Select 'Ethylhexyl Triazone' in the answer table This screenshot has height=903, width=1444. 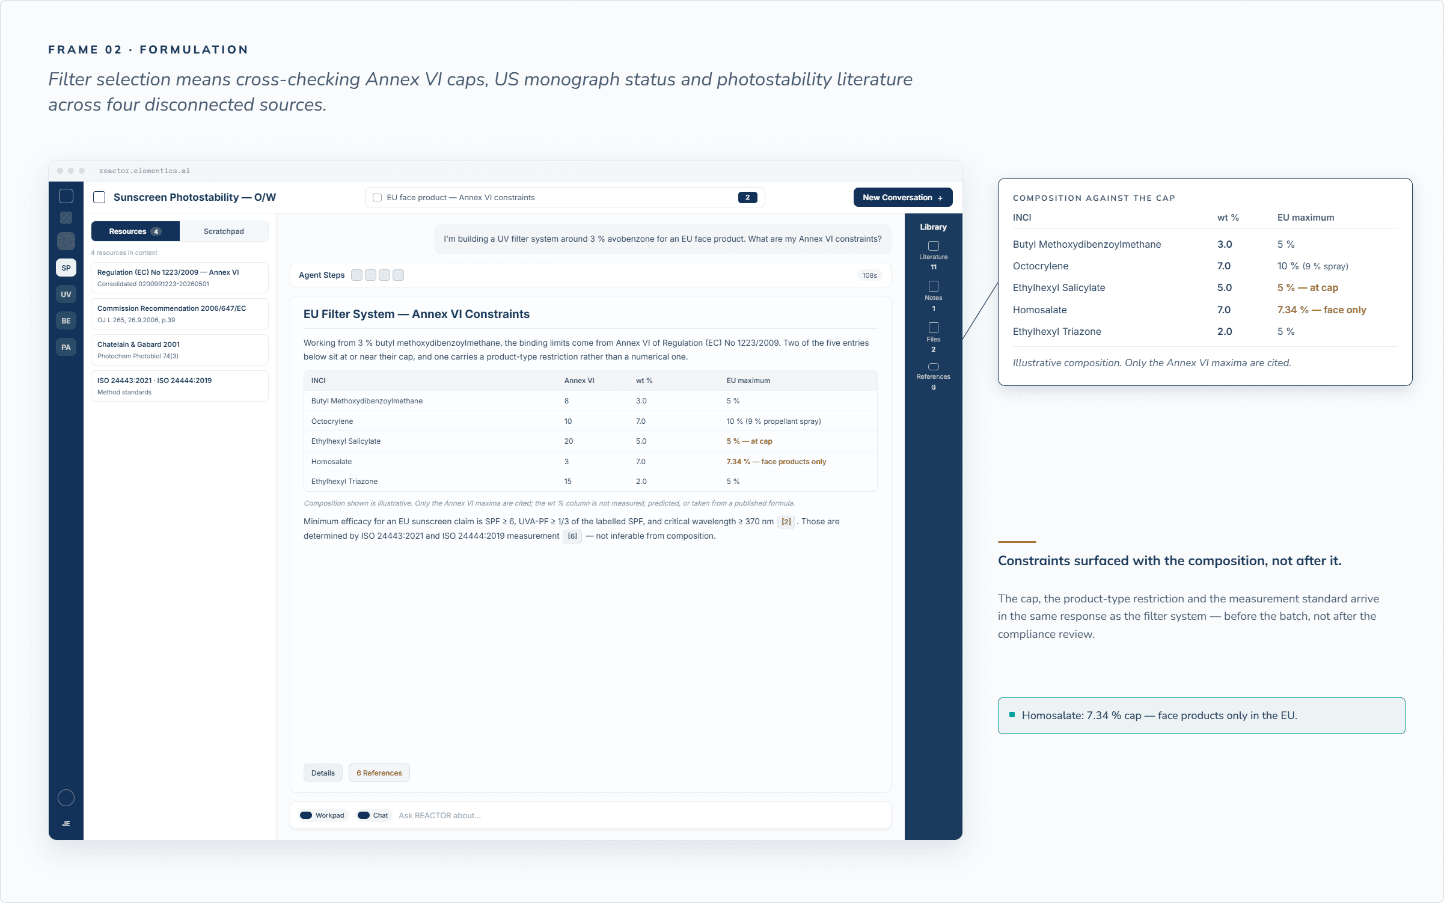click(x=344, y=482)
